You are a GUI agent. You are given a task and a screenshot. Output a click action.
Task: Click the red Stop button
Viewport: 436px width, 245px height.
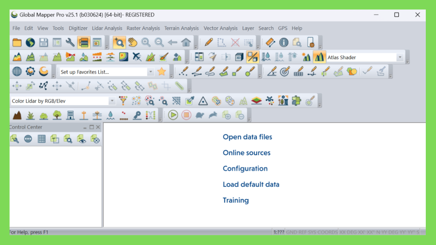186,115
